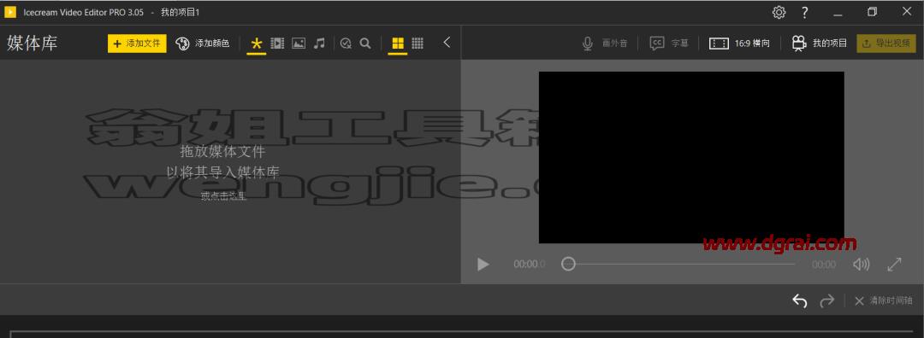This screenshot has height=338, width=924.
Task: Open the 16:9 横向 aspect ratio dropdown
Action: [739, 44]
